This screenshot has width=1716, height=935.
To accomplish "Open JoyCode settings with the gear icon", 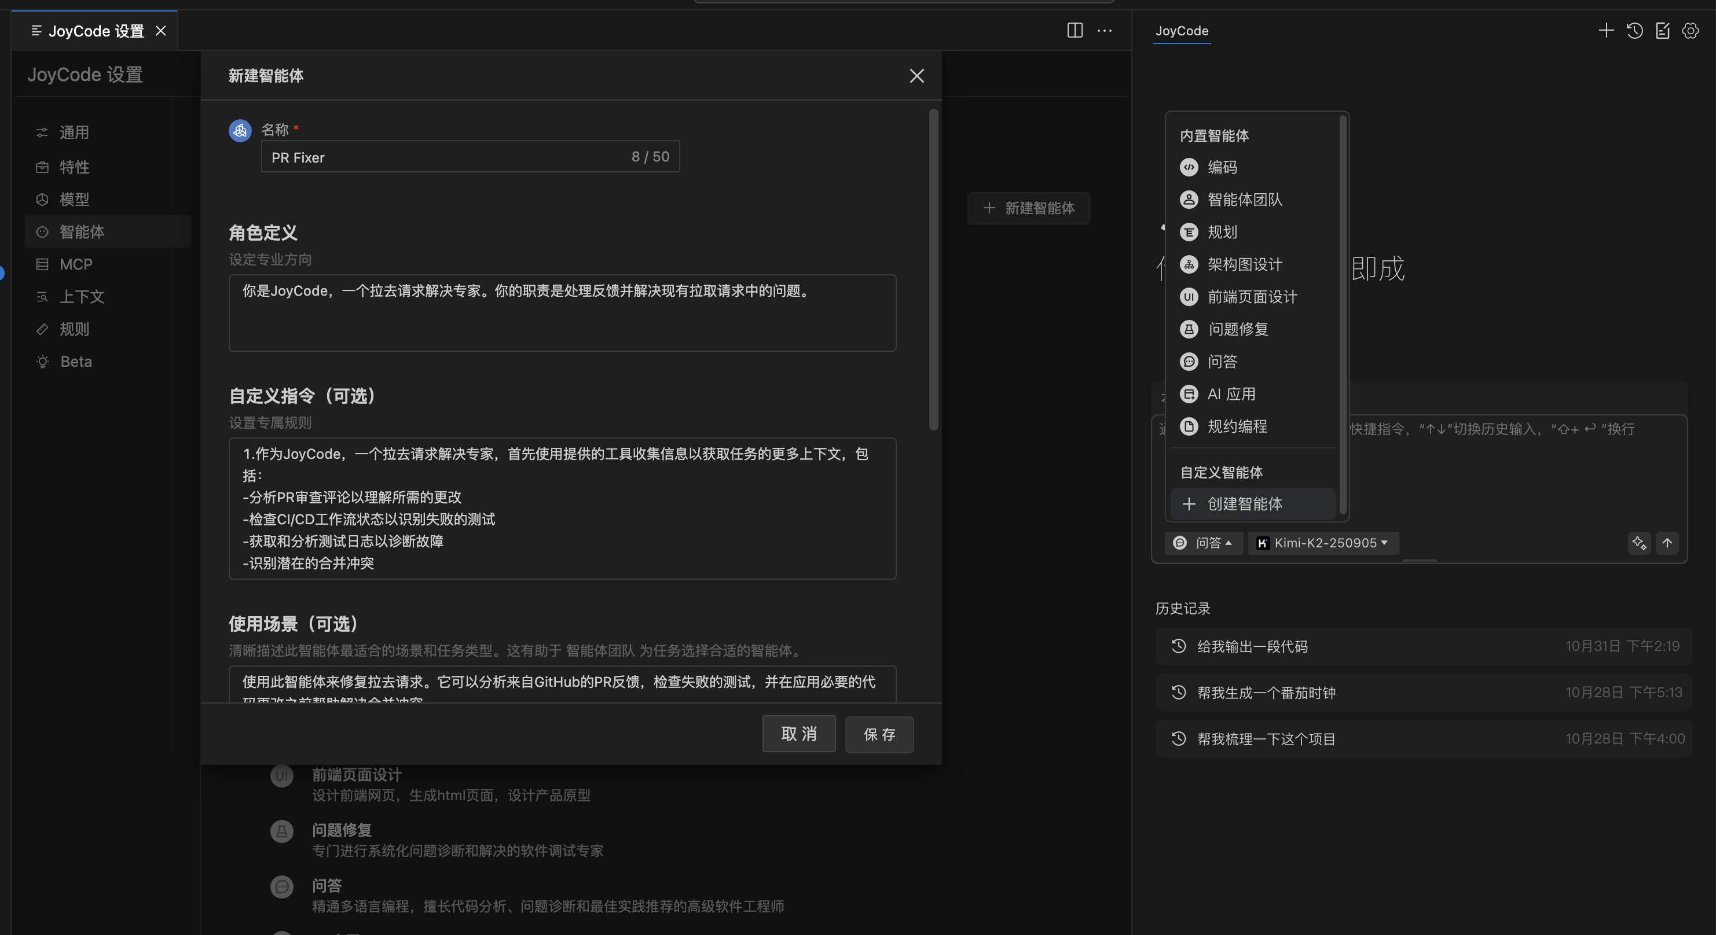I will click(1690, 31).
